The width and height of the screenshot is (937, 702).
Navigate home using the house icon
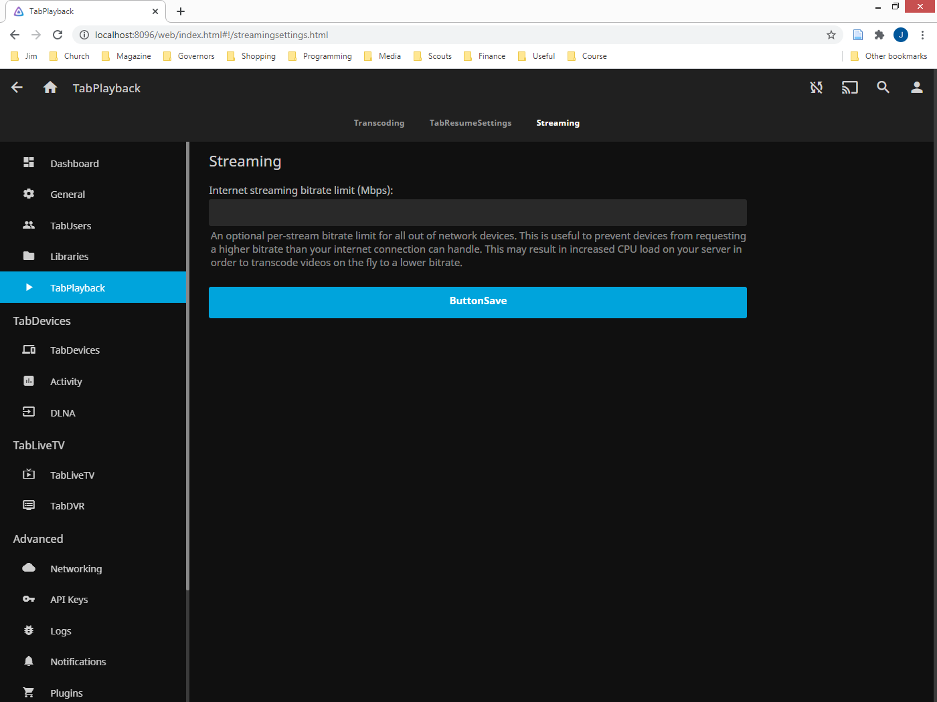(x=50, y=87)
